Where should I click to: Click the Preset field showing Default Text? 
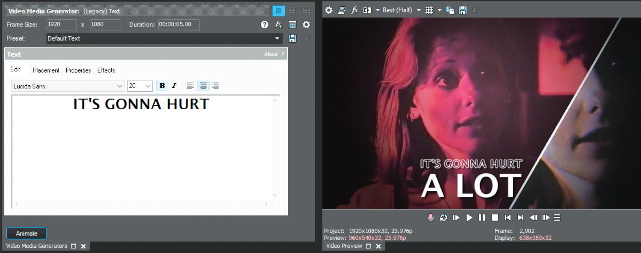[164, 38]
